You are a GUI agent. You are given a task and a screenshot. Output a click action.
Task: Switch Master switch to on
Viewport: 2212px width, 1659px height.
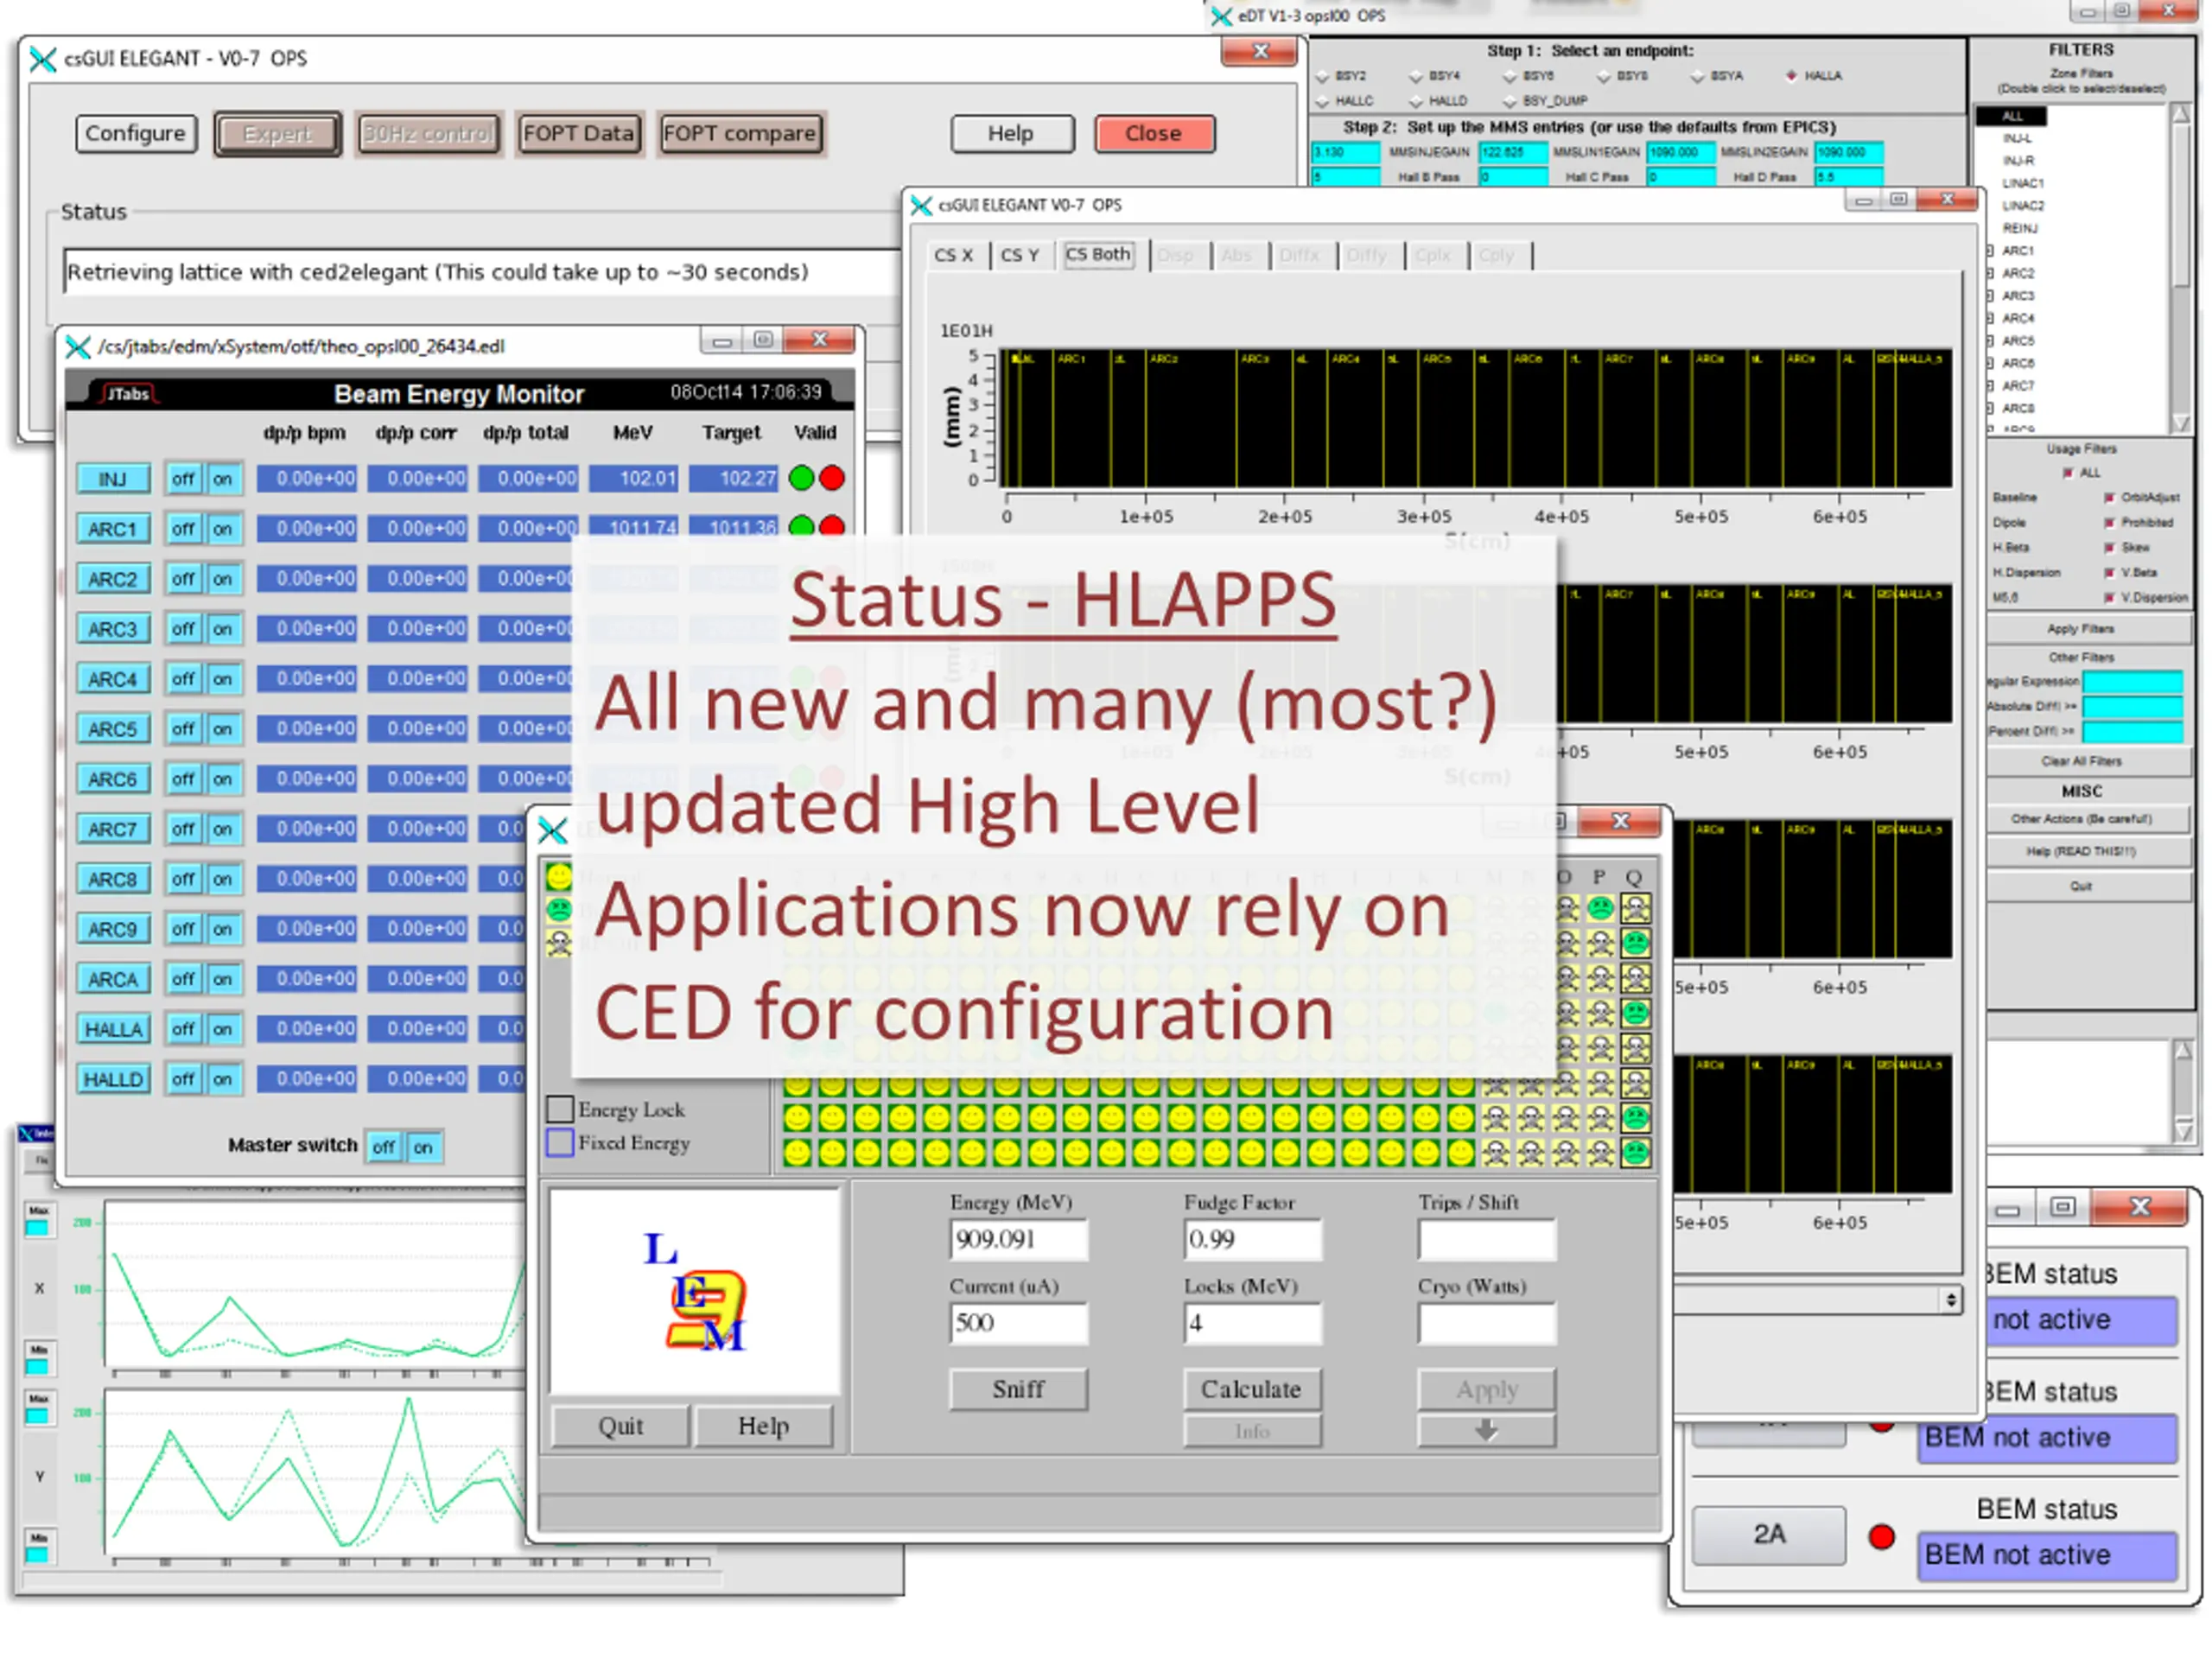[x=423, y=1148]
